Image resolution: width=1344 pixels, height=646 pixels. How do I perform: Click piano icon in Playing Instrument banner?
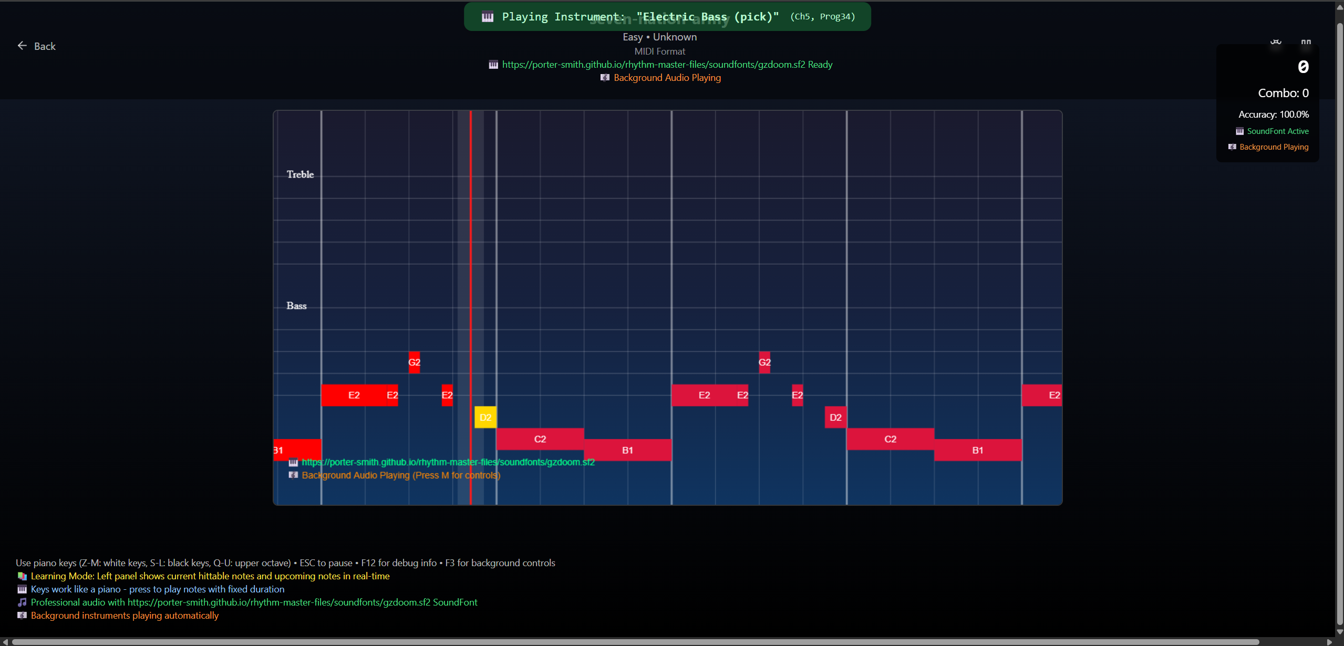pos(488,17)
